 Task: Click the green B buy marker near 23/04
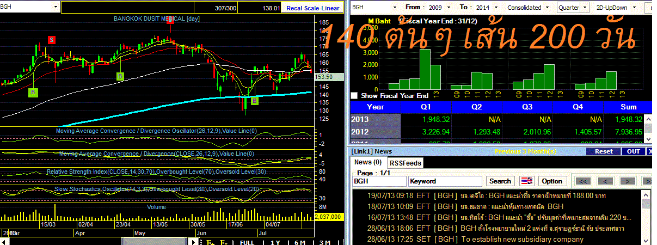(120, 76)
